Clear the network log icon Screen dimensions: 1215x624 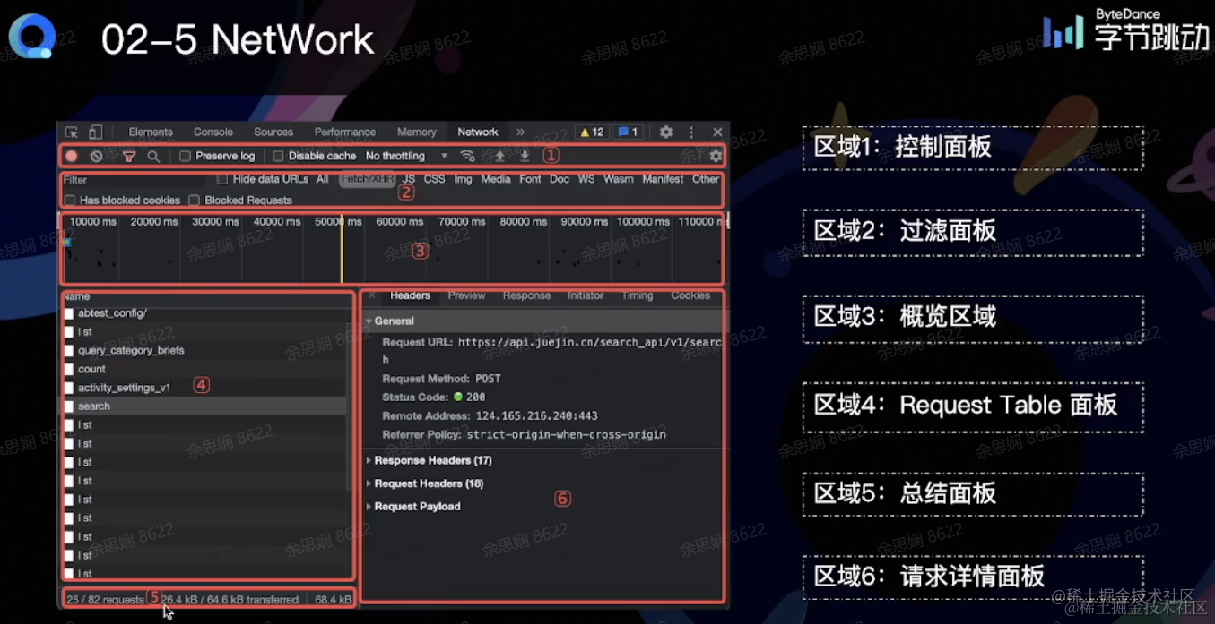point(97,156)
